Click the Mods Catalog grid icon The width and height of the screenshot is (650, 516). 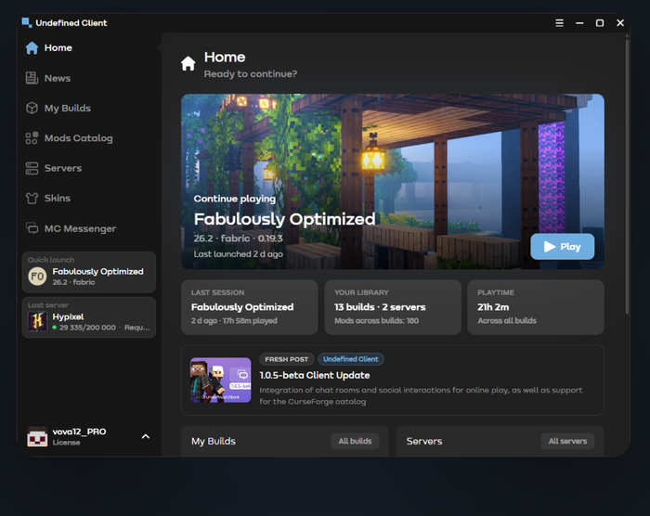click(x=32, y=138)
